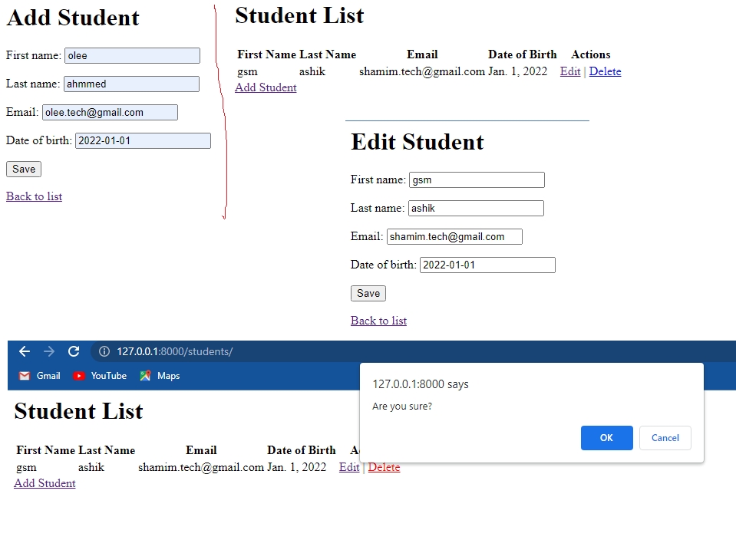Confirm the dialog by pressing OK
736x540 pixels.
click(x=606, y=438)
